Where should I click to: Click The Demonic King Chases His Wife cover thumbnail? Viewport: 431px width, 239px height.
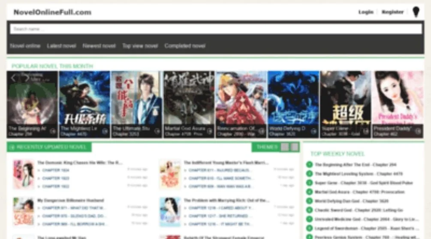pos(23,174)
